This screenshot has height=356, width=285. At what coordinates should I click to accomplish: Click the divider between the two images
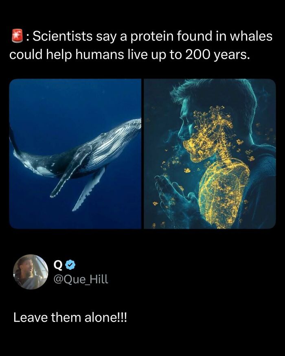click(142, 153)
